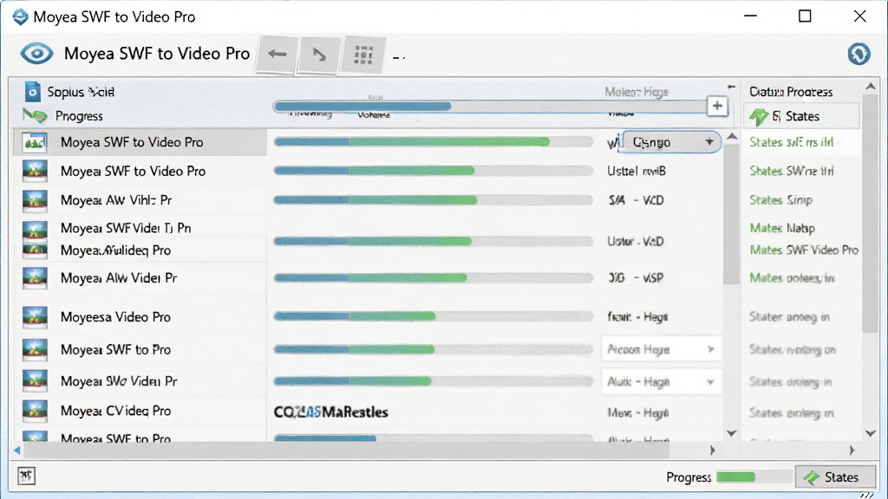This screenshot has height=499, width=888.
Task: Select the Moyeesa Video Pro row text
Action: tap(115, 317)
